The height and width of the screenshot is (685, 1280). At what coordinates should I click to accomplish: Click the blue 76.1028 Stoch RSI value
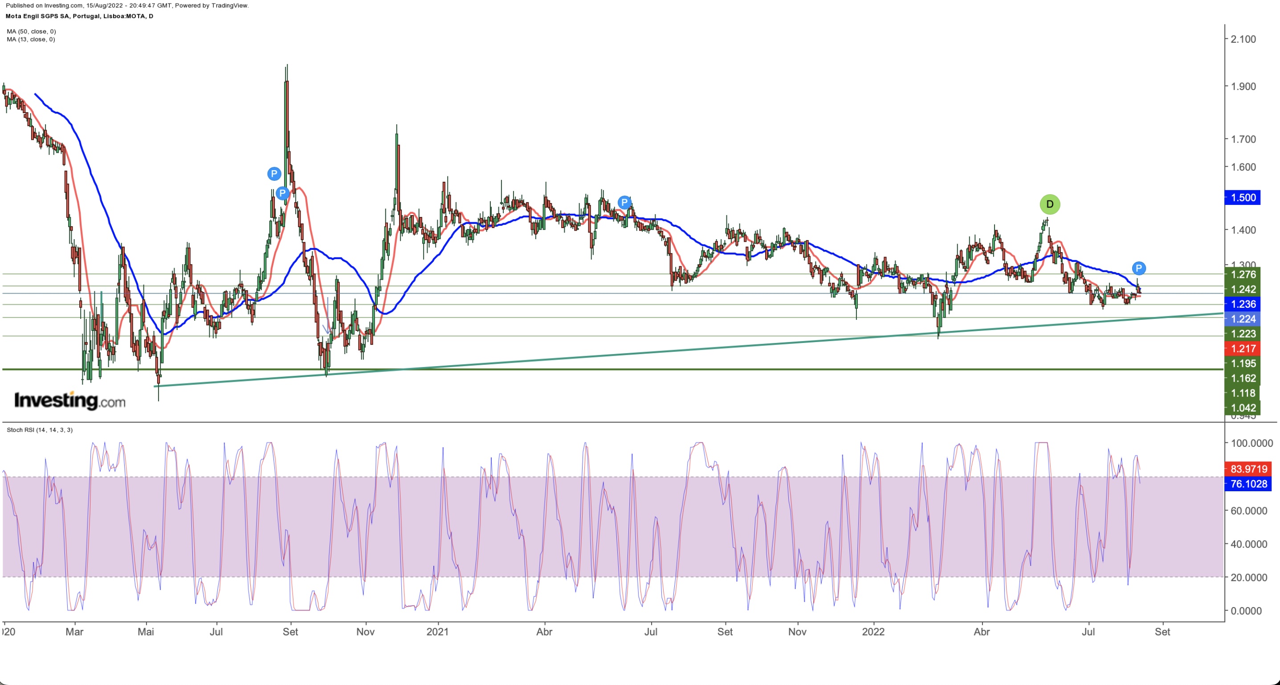tap(1249, 484)
